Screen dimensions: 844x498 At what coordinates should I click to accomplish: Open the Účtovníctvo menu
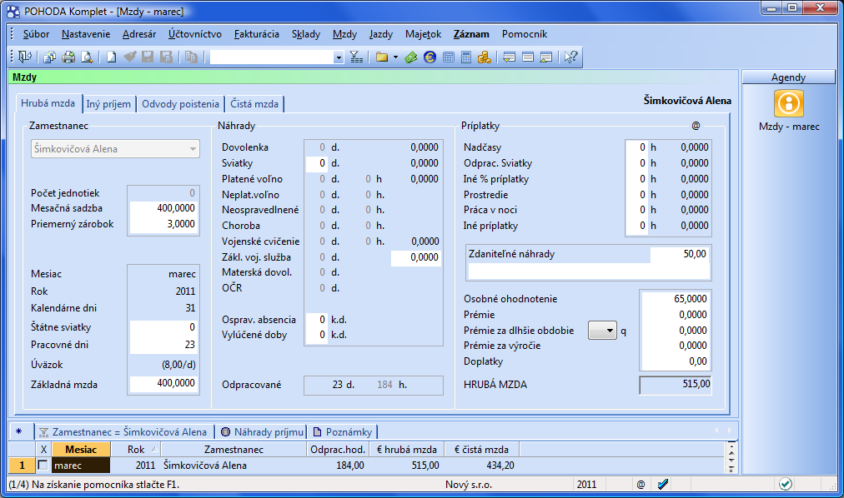coord(195,34)
